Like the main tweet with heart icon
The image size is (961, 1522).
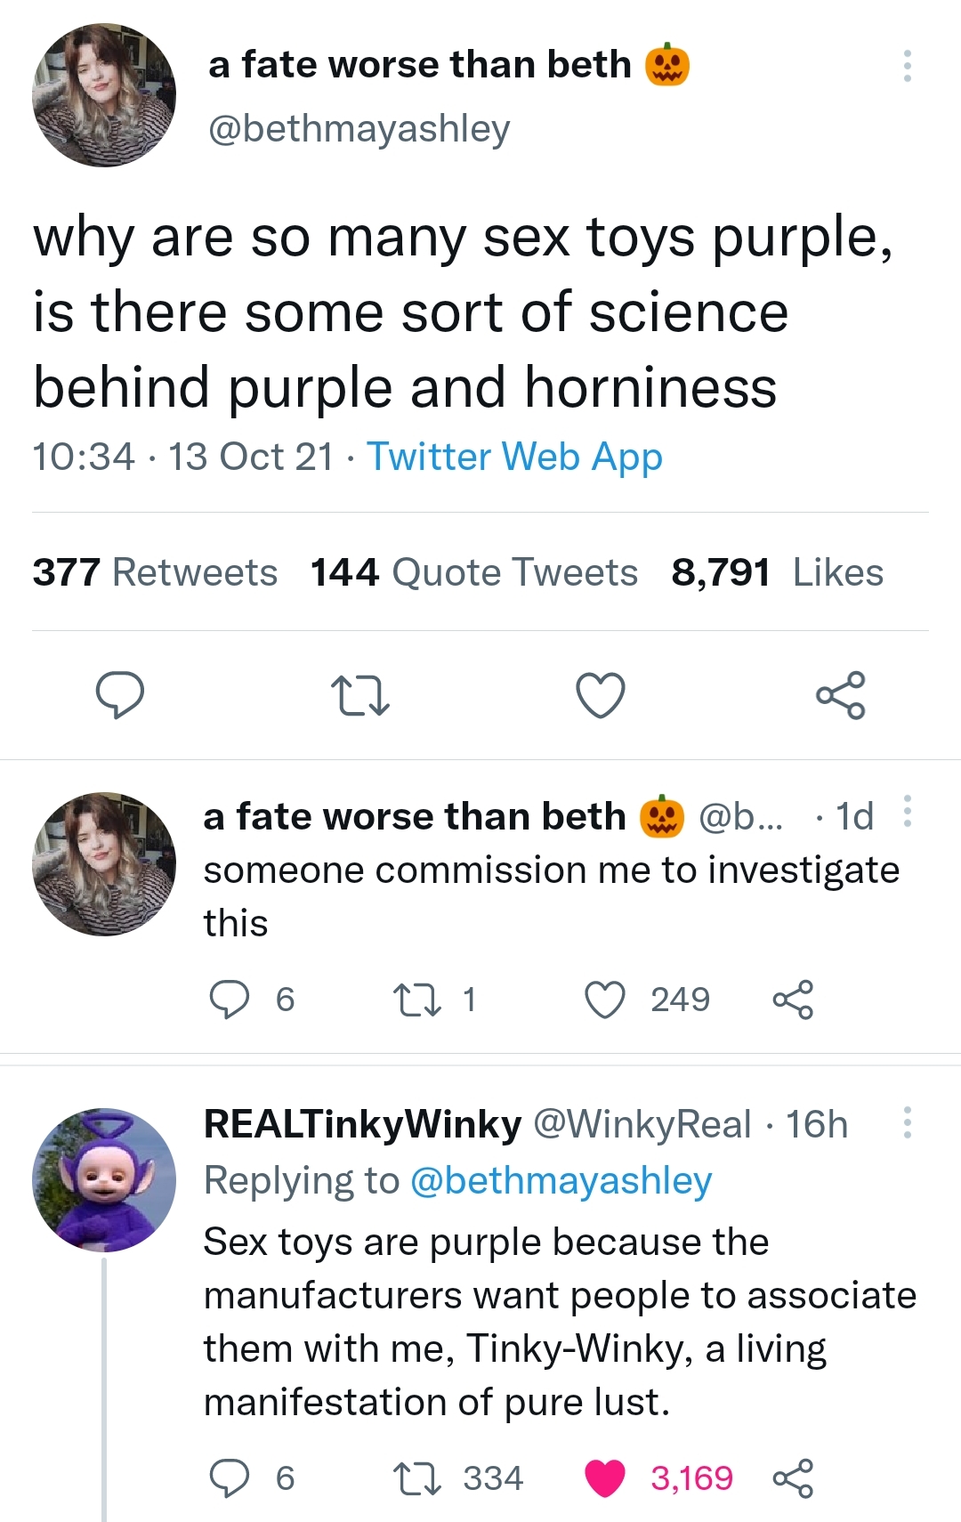[x=601, y=695]
